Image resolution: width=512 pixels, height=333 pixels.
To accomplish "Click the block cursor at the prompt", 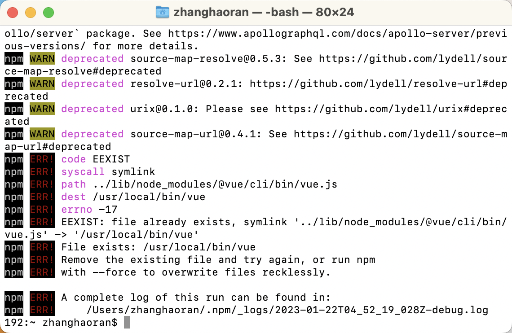I will pyautogui.click(x=127, y=322).
